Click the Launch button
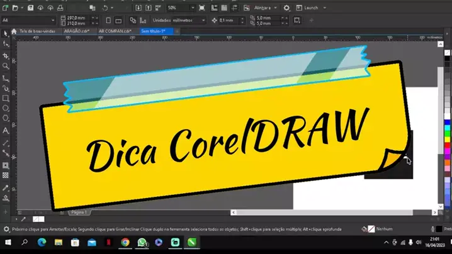The width and height of the screenshot is (452, 254). point(311,8)
